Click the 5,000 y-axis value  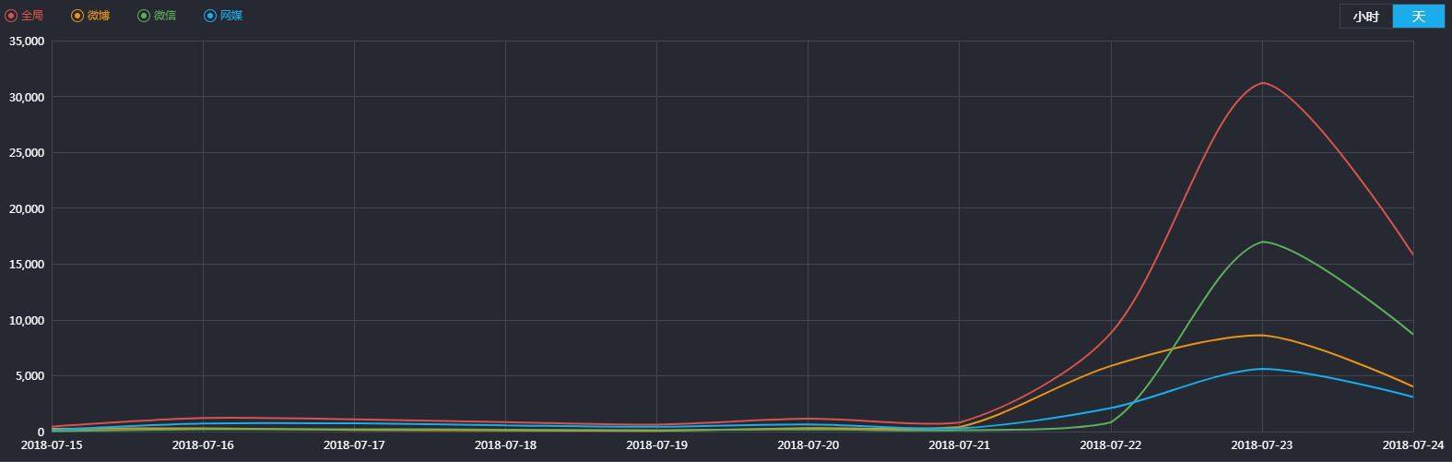point(30,375)
